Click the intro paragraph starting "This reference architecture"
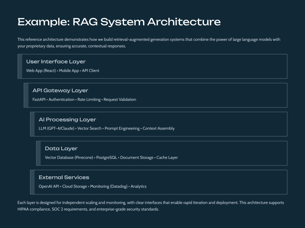Screen dimensions: 305x228 [x=149, y=43]
